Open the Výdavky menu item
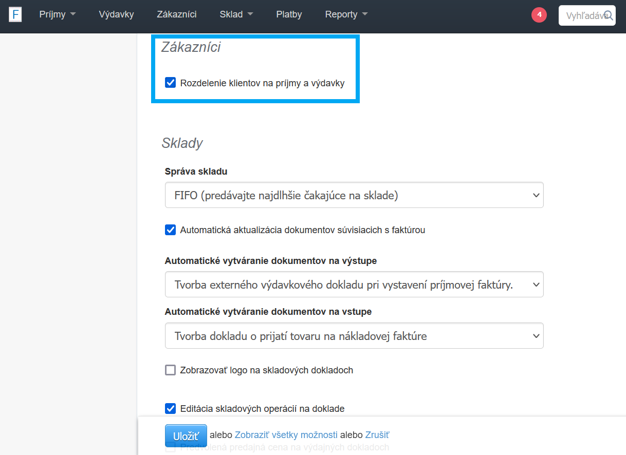 [x=116, y=14]
